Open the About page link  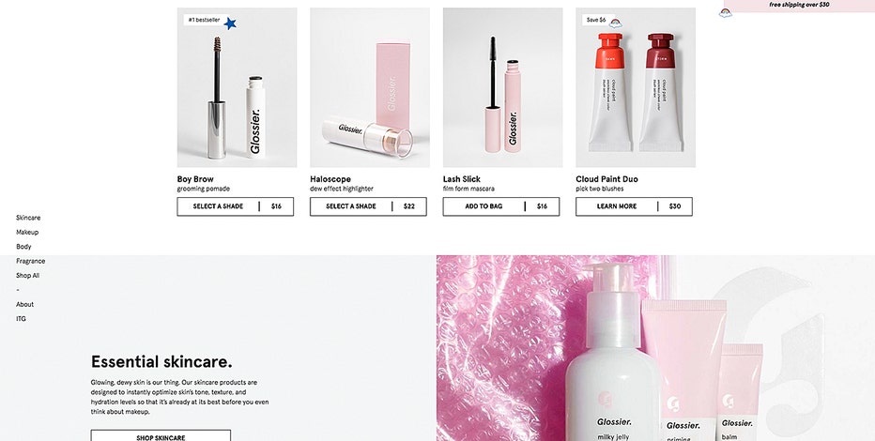[x=24, y=304]
